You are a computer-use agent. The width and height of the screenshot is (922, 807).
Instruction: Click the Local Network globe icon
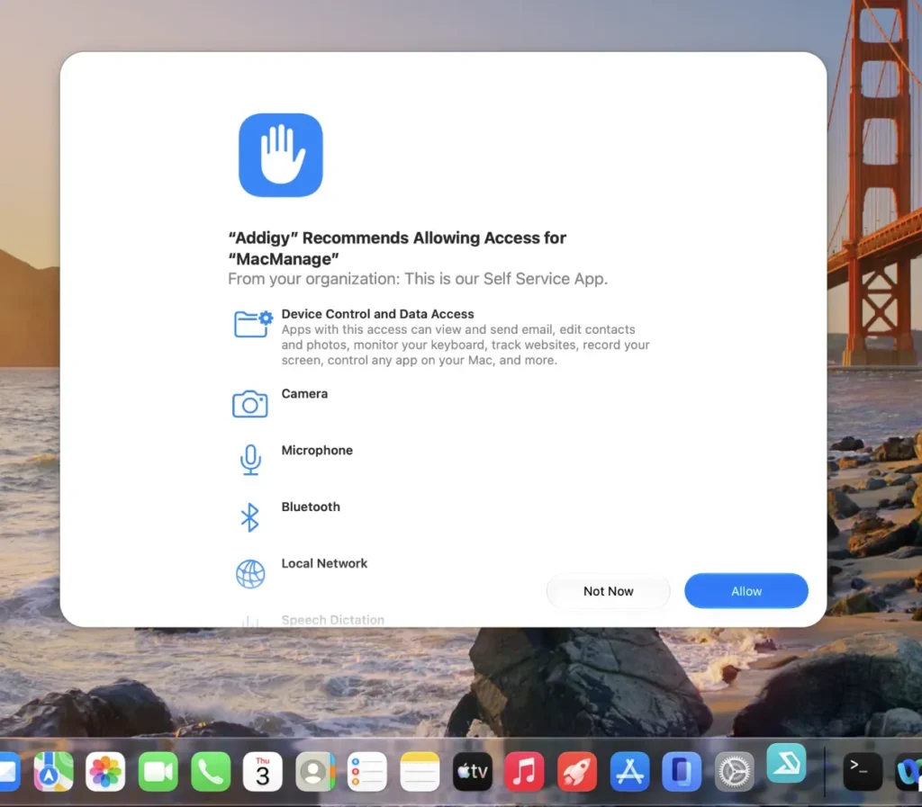point(250,574)
